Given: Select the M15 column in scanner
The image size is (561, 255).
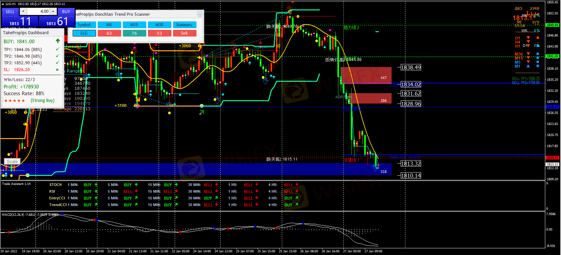Looking at the screenshot, I should pos(134,25).
